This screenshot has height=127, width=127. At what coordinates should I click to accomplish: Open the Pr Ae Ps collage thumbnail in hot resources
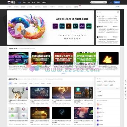pos(18,58)
